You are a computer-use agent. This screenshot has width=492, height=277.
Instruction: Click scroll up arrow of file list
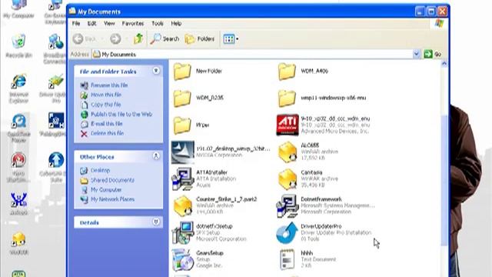444,64
